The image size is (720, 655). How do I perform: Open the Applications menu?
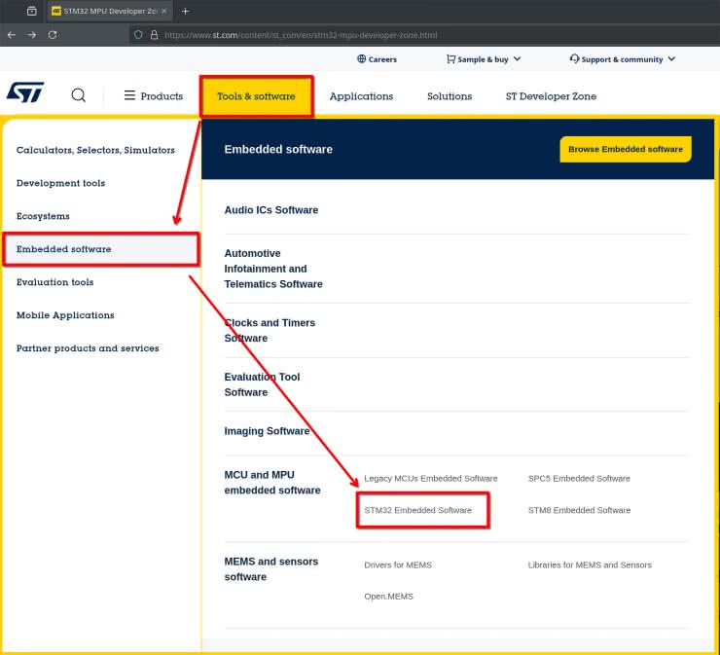pos(361,96)
